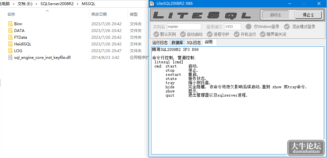Click the 'litesql [cmd]' line
327x158 pixels.
click(x=169, y=62)
